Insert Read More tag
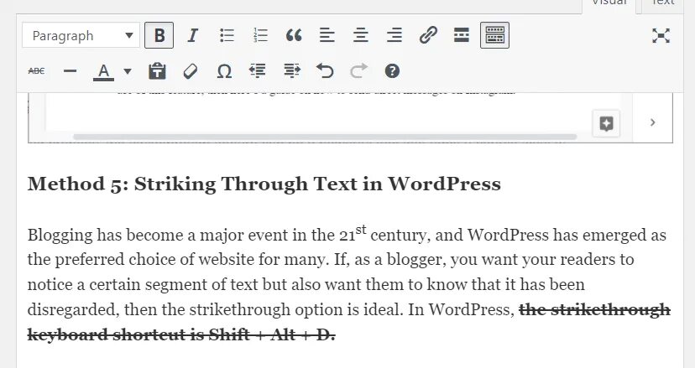Viewport: 695px width, 368px height. pos(462,35)
